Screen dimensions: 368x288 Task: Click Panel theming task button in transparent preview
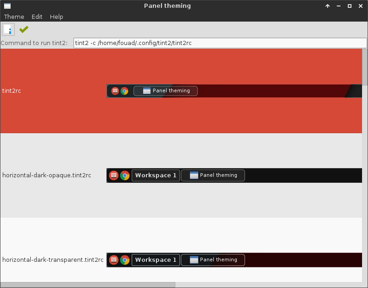(x=212, y=260)
